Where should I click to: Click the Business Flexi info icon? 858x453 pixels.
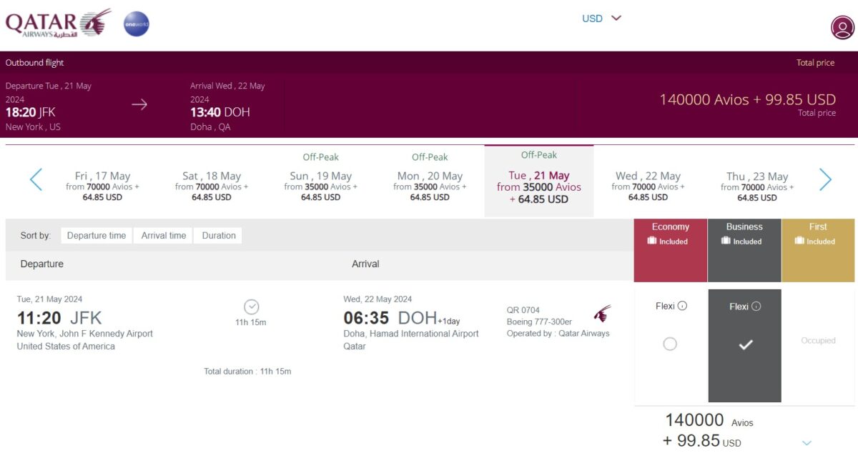tap(756, 307)
